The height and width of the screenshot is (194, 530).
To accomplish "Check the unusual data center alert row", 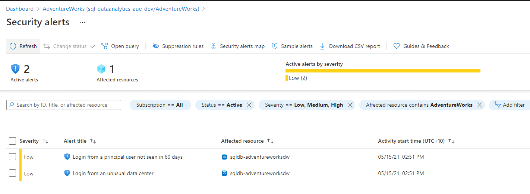I will click(x=12, y=173).
